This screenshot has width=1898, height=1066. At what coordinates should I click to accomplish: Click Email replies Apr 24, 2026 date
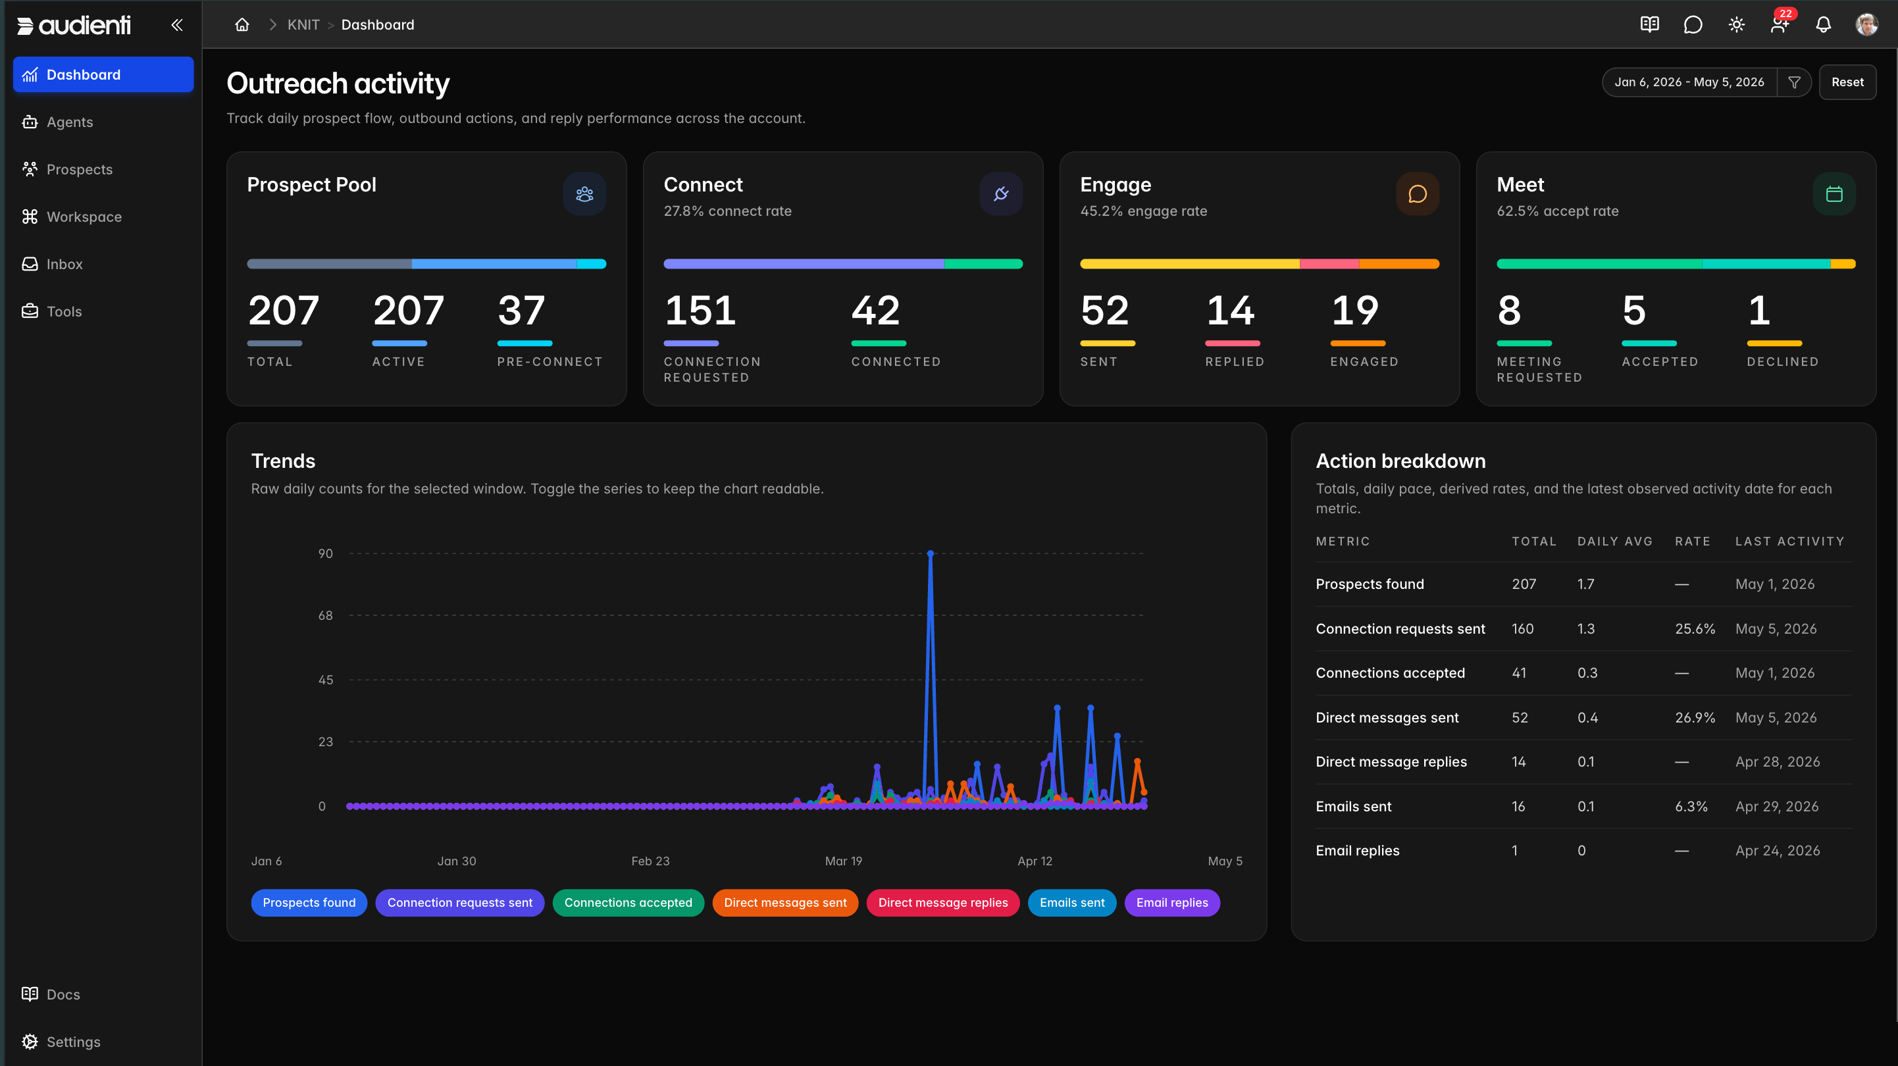click(x=1777, y=851)
